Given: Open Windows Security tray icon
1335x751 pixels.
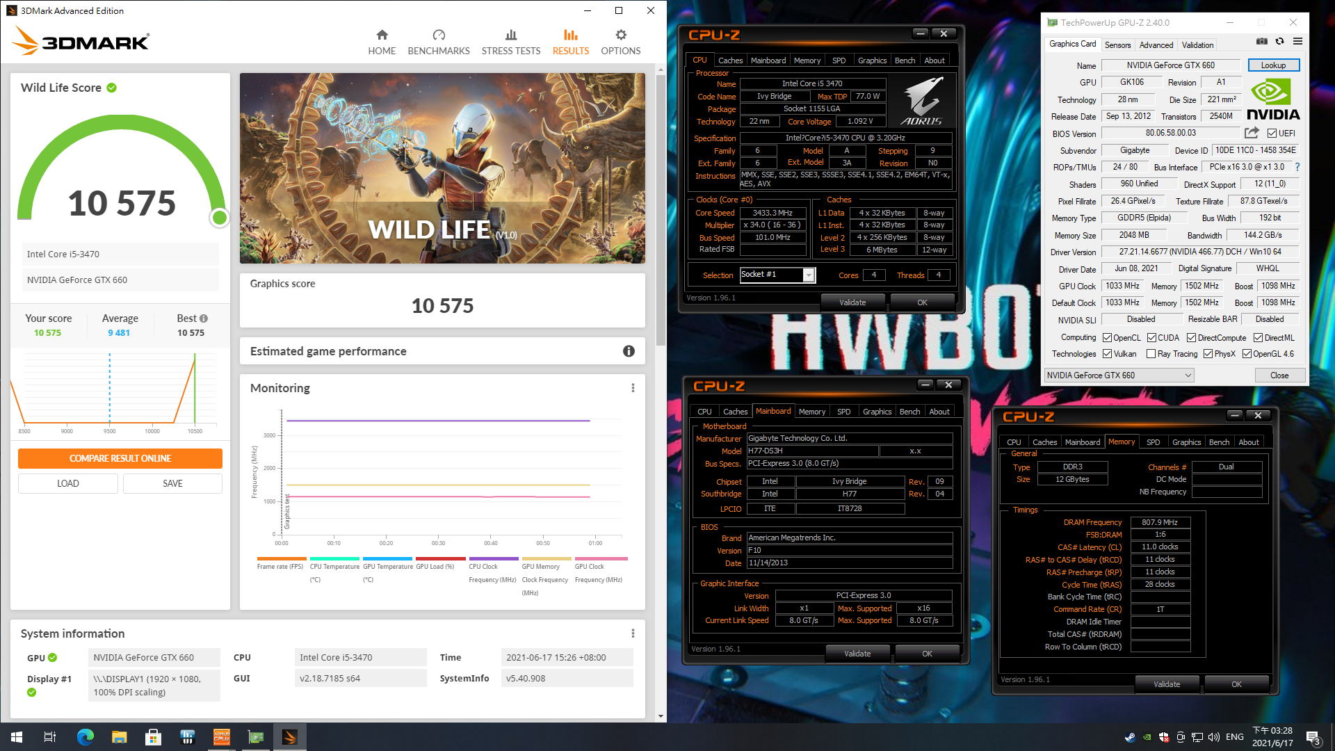Looking at the screenshot, I should click(1164, 737).
